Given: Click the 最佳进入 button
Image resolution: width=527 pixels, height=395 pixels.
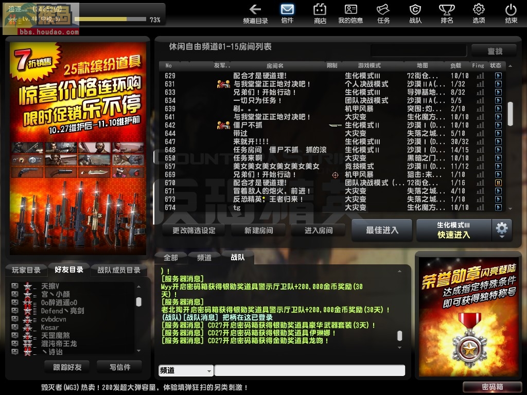Looking at the screenshot, I should pyautogui.click(x=382, y=230).
